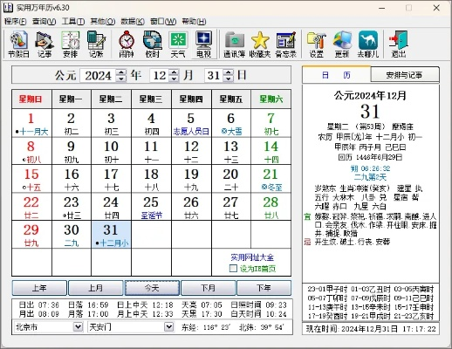Open the 节假日 holidays toolbar icon
The image size is (452, 349).
18,44
